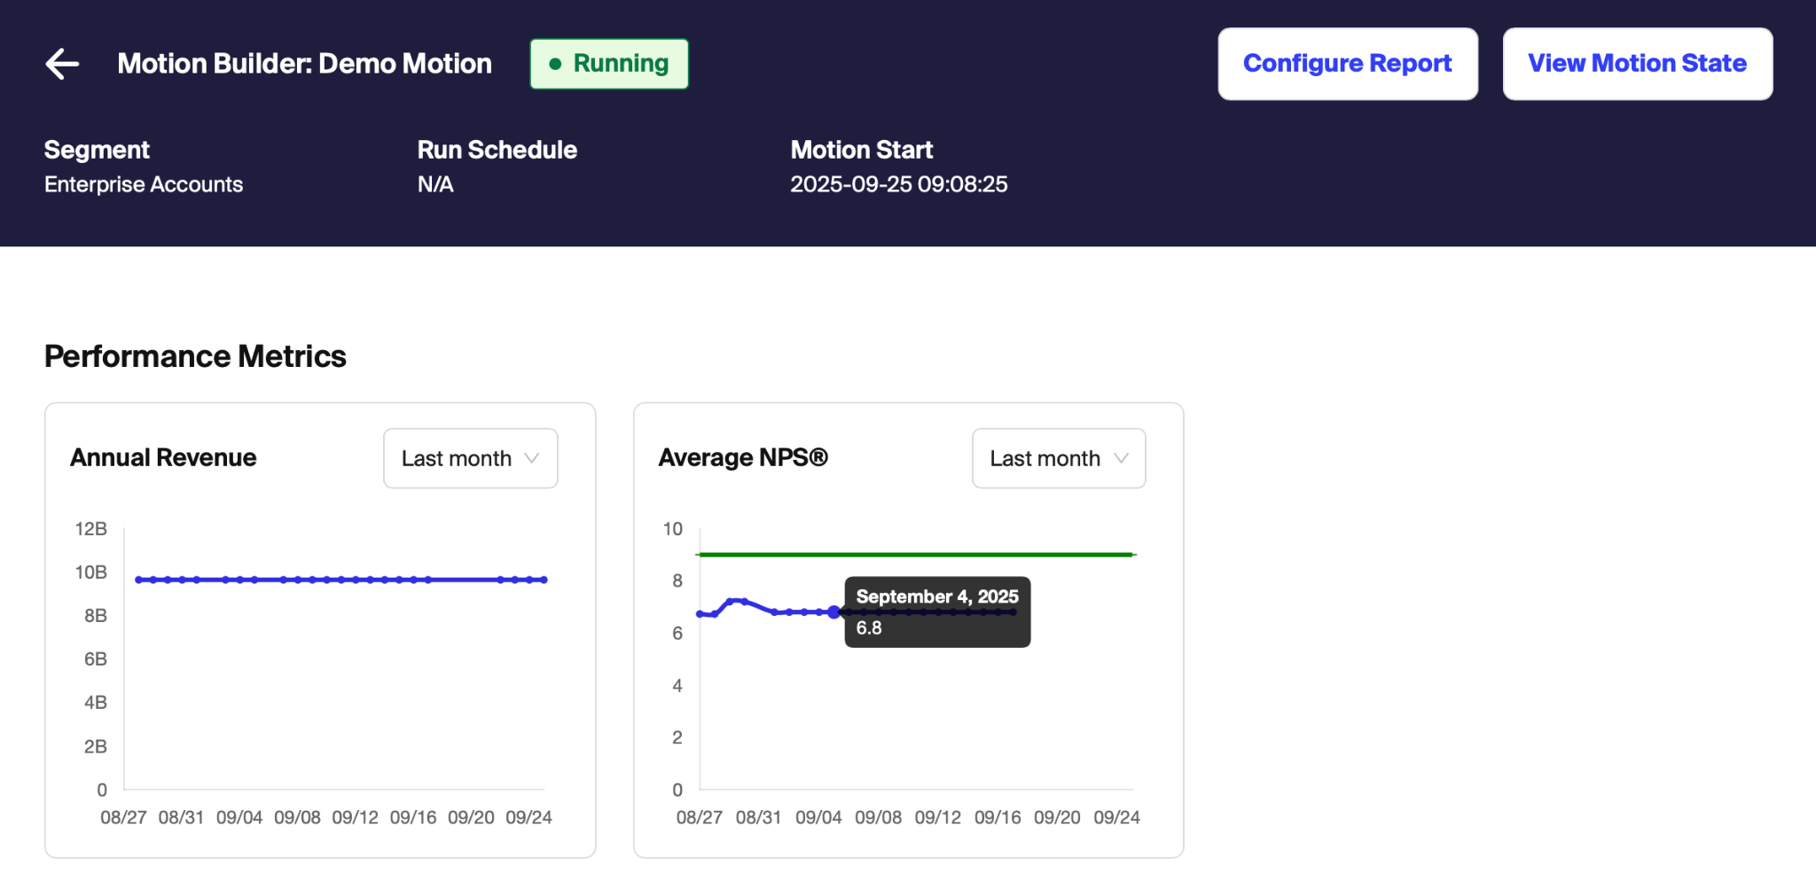
Task: Click the chevron in Annual Revenue dropdown
Action: tap(532, 458)
